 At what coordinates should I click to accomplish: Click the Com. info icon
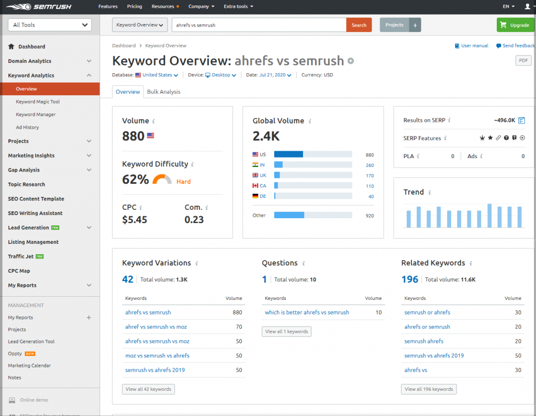click(x=206, y=208)
